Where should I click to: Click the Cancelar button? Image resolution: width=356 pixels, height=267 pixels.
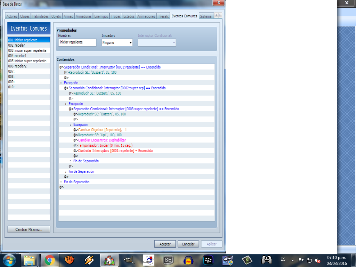[x=188, y=244]
